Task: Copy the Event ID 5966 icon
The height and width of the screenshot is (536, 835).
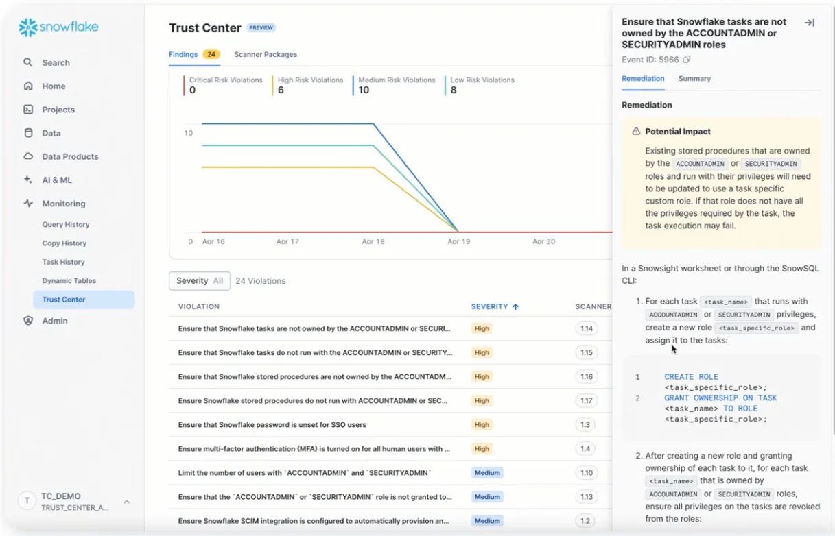Action: (686, 60)
